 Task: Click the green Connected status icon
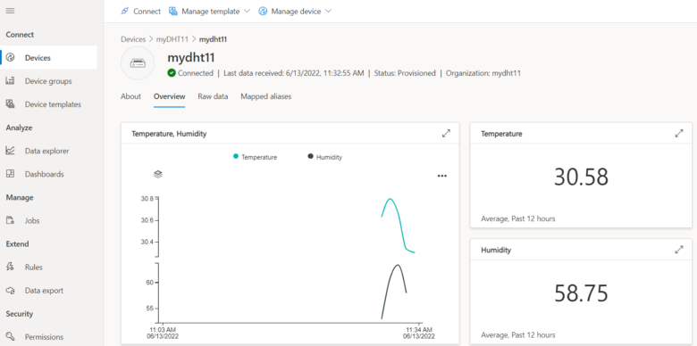172,73
